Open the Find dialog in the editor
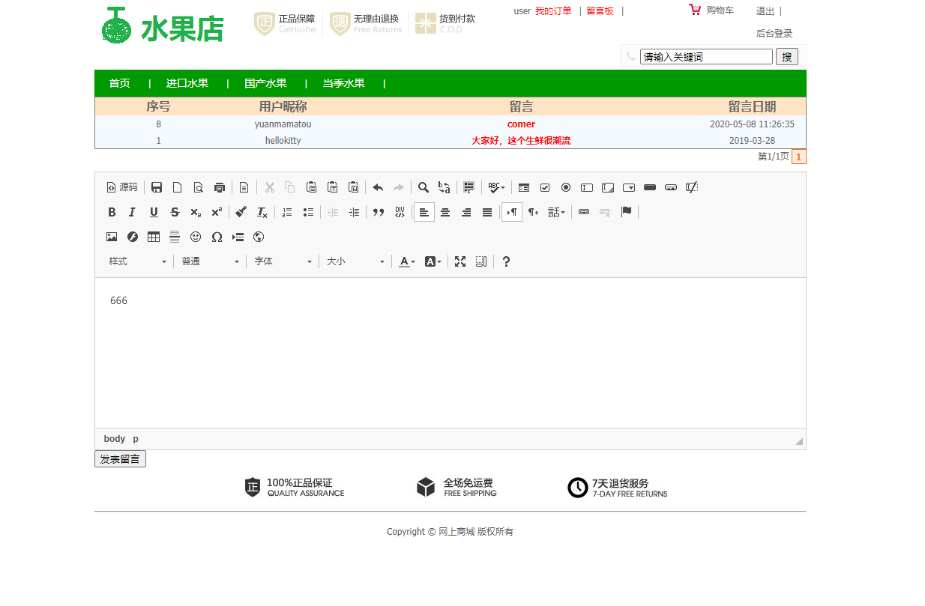This screenshot has height=606, width=925. 424,187
